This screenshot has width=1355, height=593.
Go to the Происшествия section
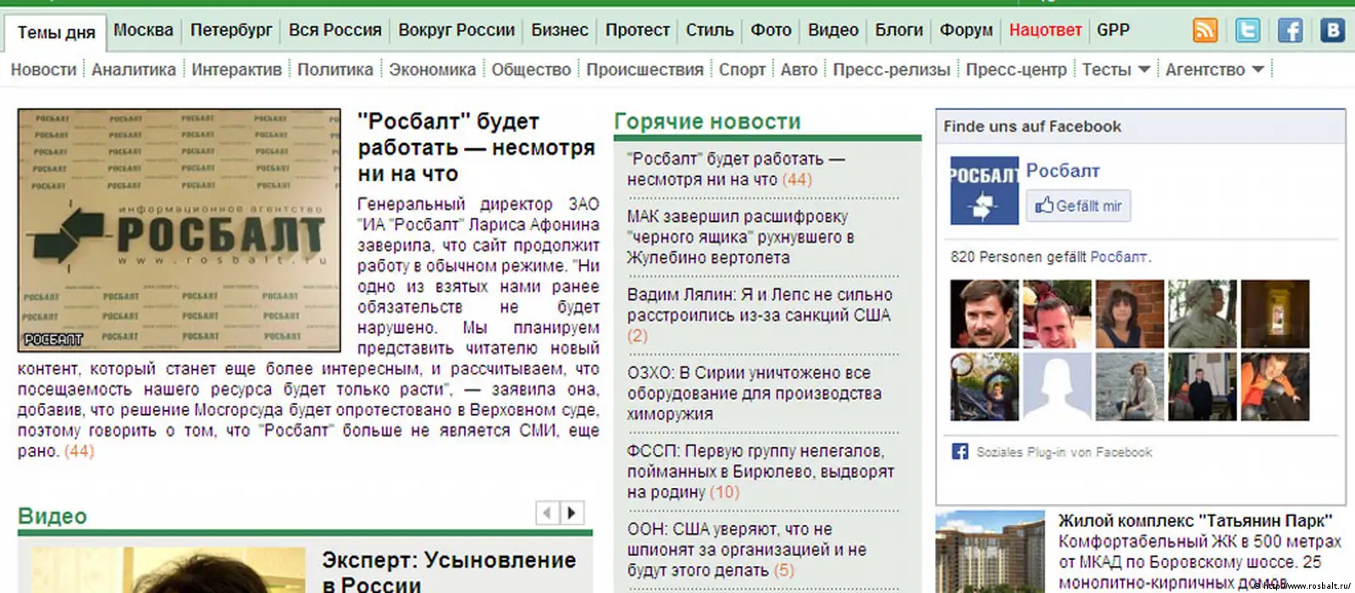click(x=644, y=69)
